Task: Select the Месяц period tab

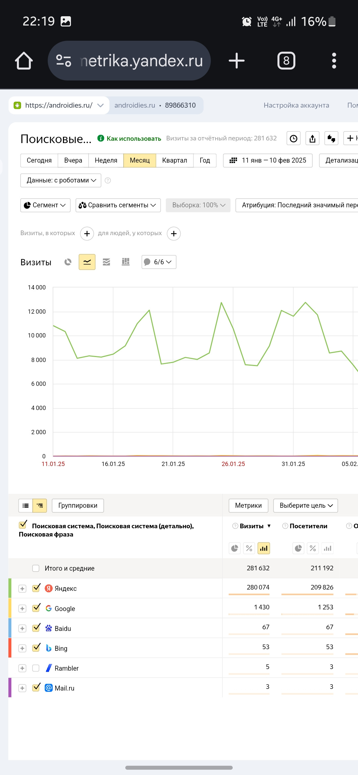Action: pyautogui.click(x=140, y=160)
